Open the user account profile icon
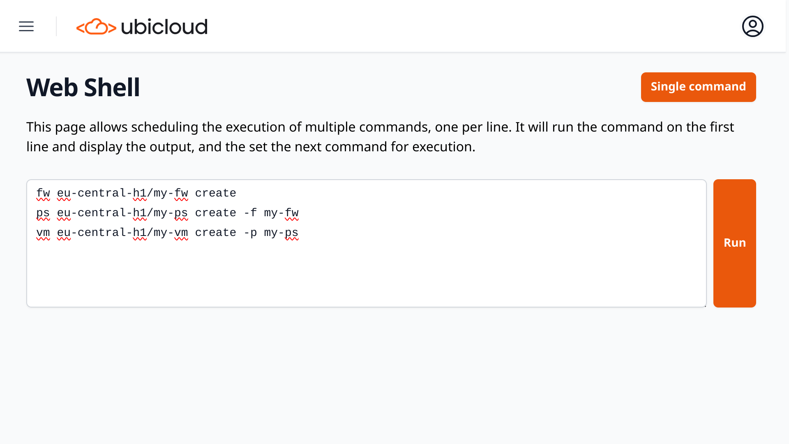Screen dimensions: 789x444 click(x=752, y=26)
